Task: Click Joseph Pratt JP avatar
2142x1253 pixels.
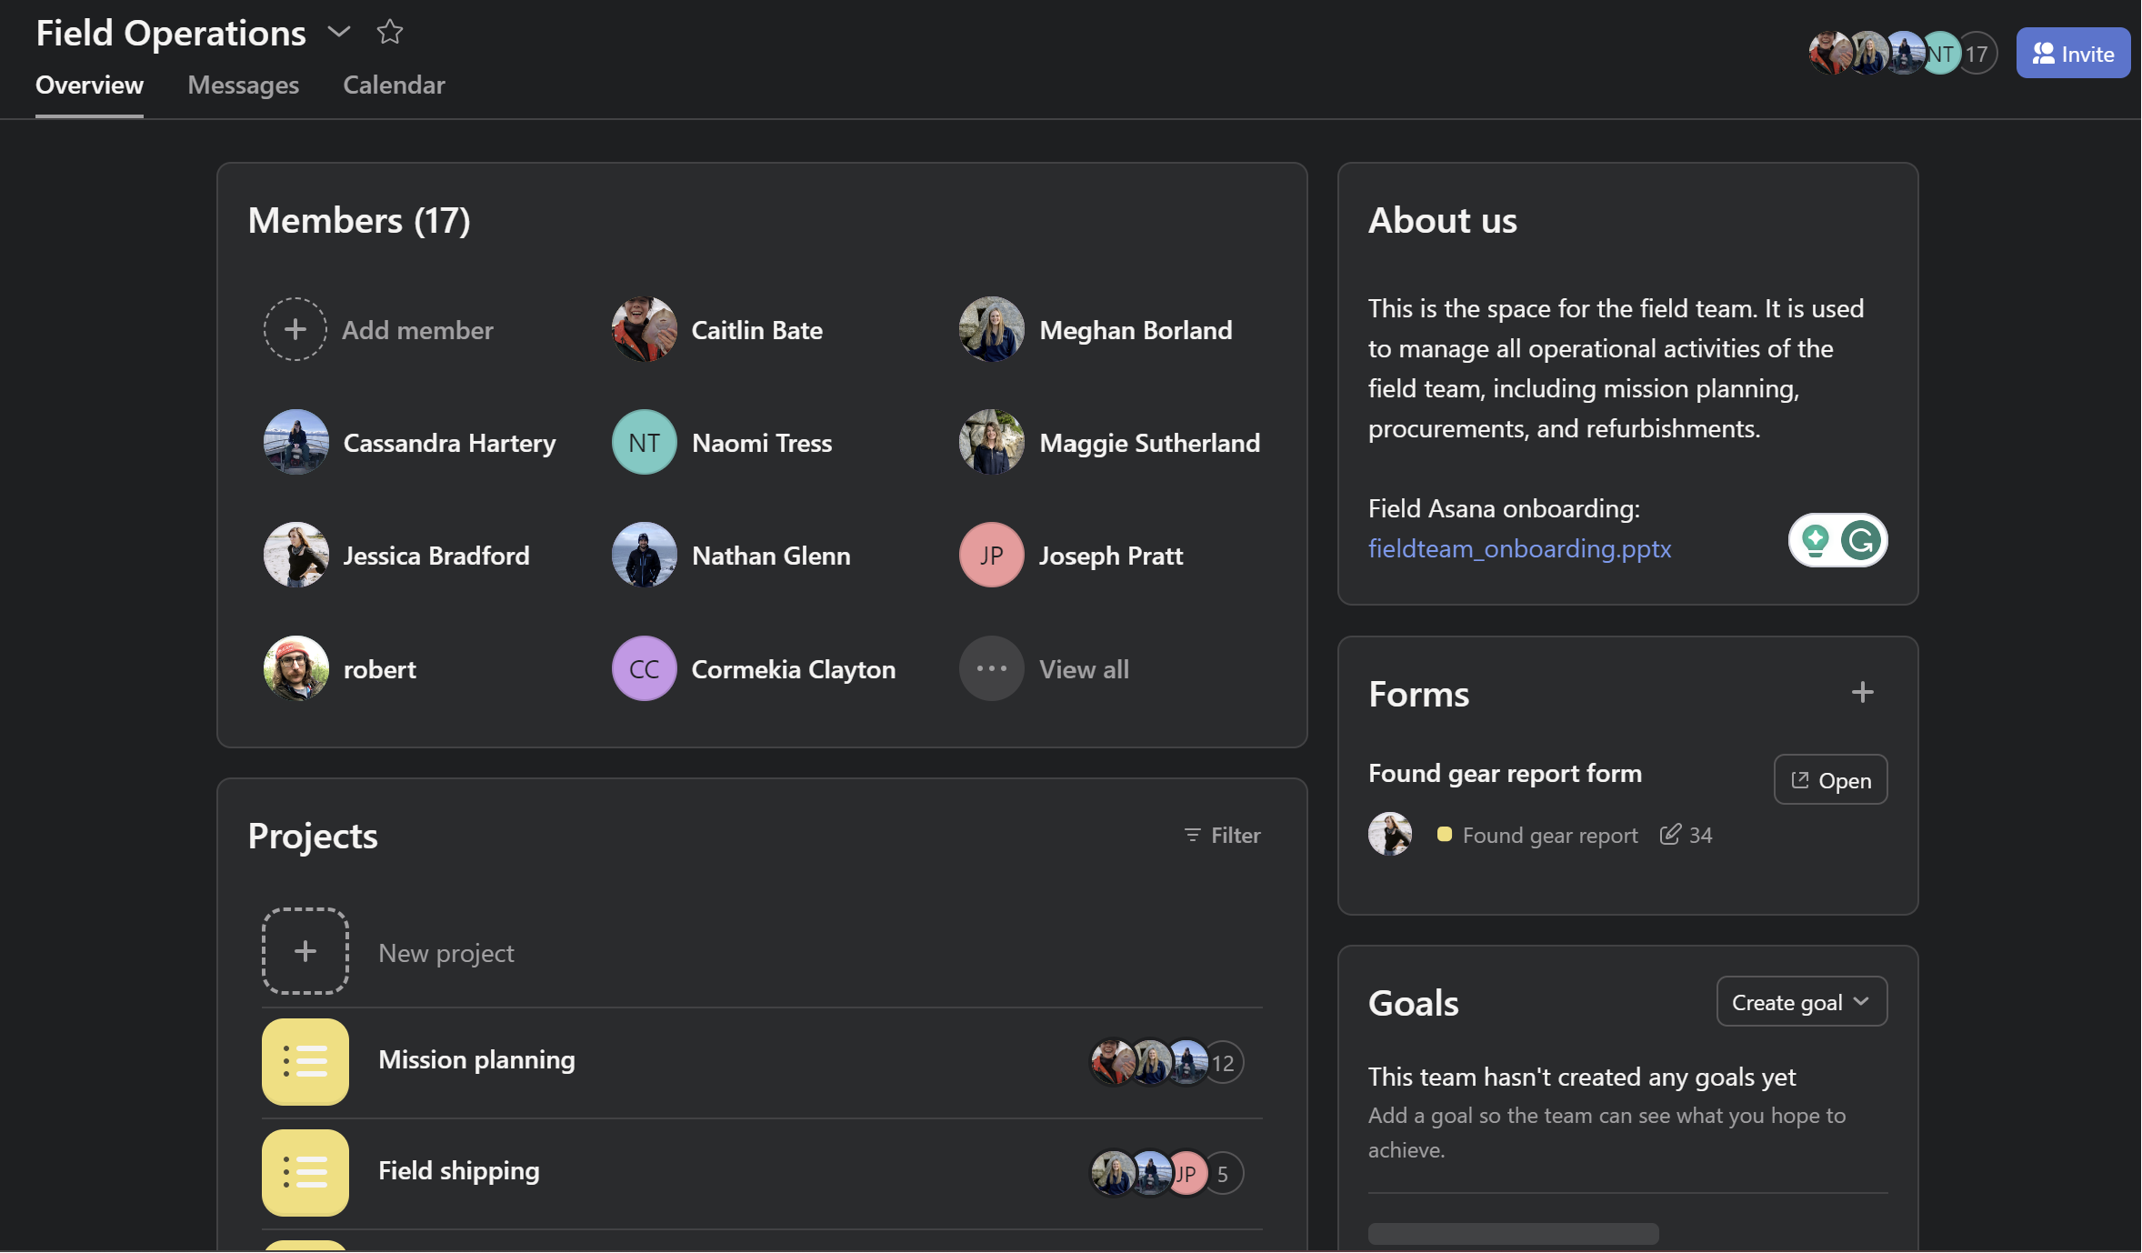Action: point(991,555)
